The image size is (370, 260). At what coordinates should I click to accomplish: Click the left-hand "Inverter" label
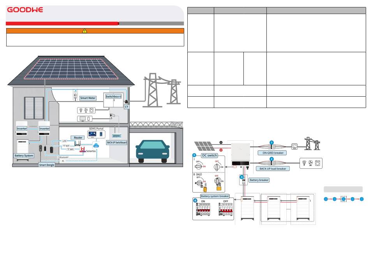click(x=22, y=129)
